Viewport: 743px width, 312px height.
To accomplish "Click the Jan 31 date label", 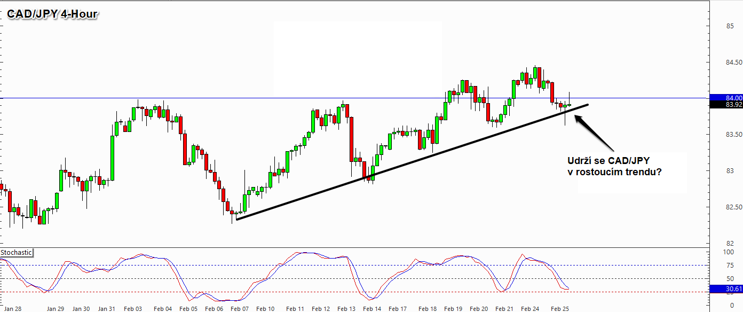I will pyautogui.click(x=107, y=309).
